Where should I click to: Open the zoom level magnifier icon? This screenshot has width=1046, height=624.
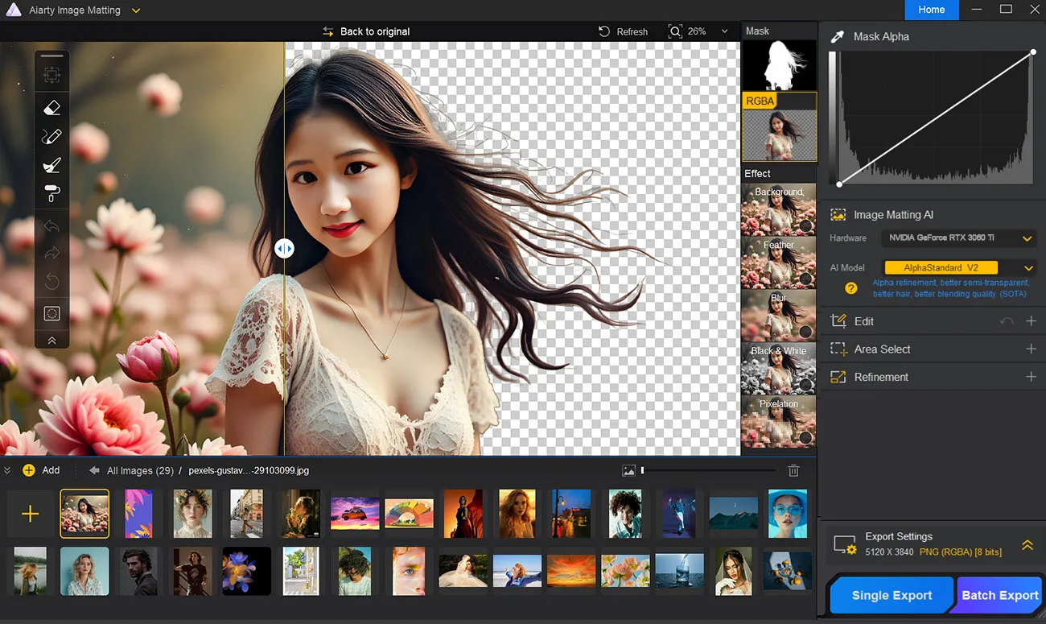pyautogui.click(x=675, y=31)
